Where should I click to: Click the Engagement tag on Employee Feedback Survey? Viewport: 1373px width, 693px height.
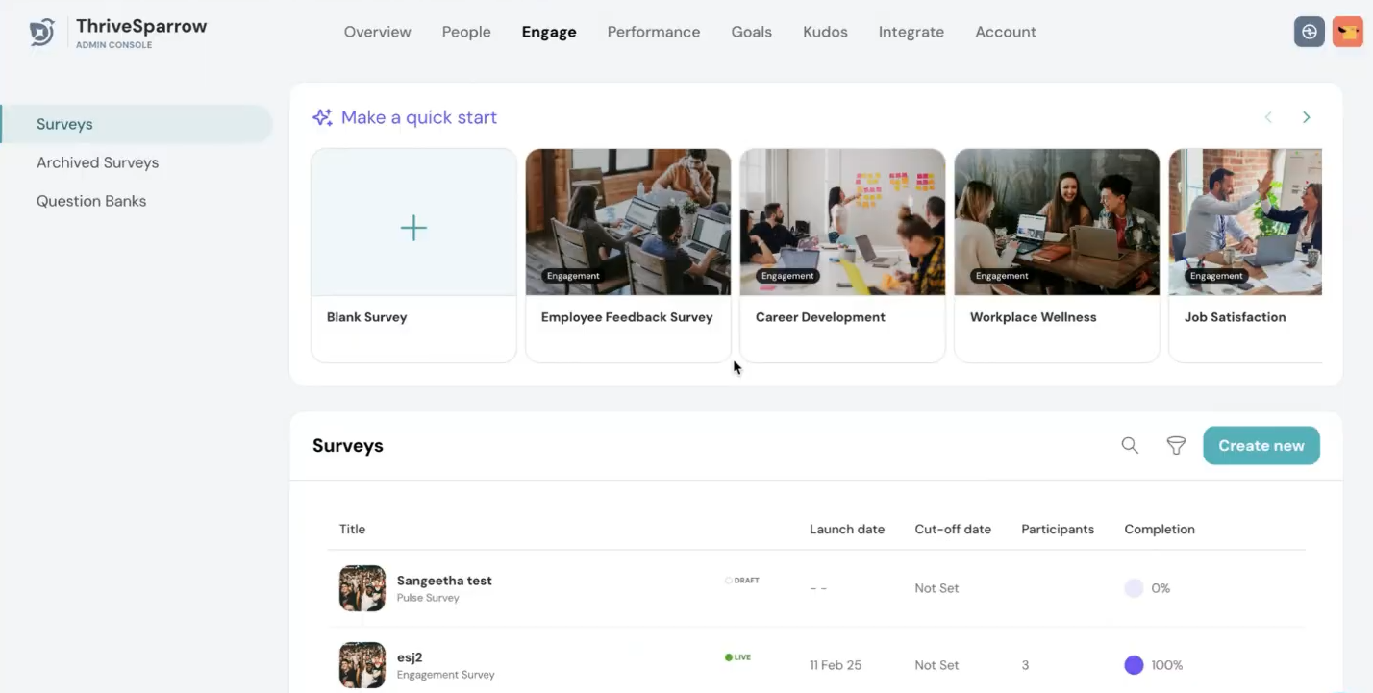coord(573,276)
